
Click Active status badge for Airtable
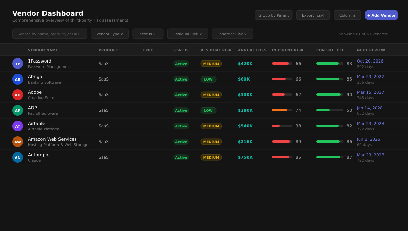[181, 126]
